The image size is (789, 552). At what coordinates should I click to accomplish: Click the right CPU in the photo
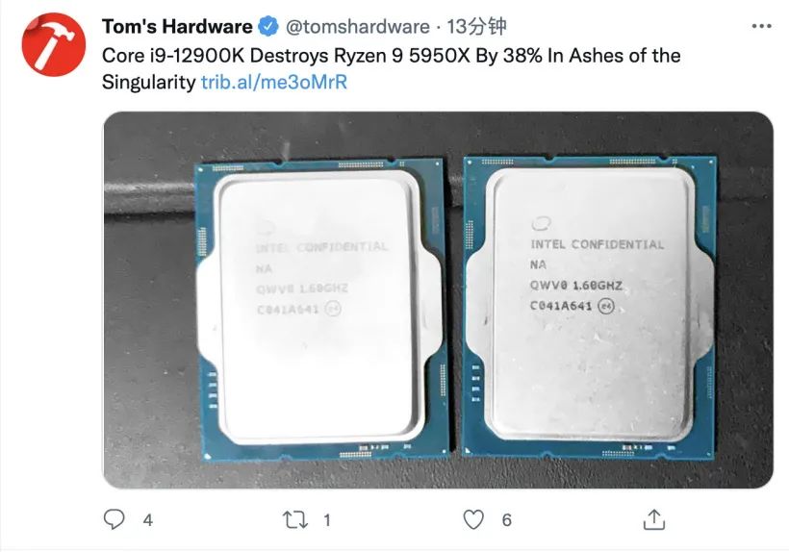point(590,307)
